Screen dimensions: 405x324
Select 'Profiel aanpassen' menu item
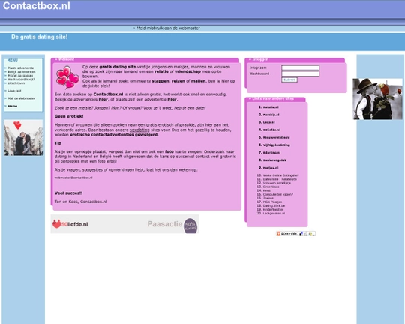[x=20, y=76]
